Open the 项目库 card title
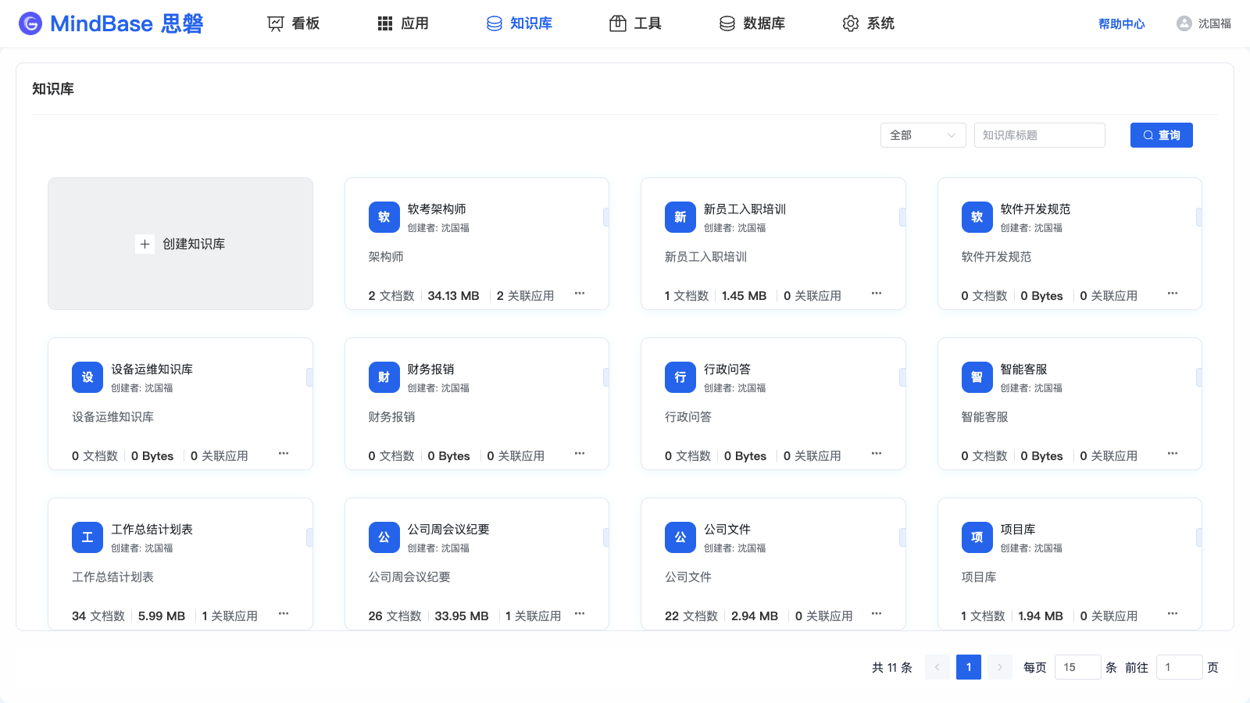1250x703 pixels. point(1018,530)
